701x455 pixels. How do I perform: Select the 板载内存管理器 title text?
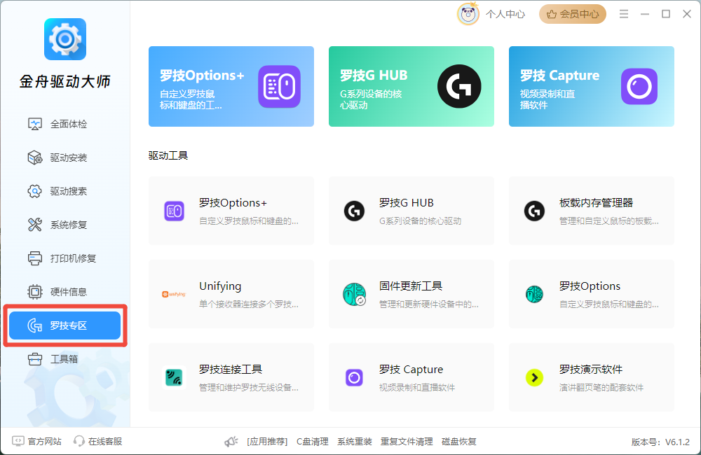[596, 203]
